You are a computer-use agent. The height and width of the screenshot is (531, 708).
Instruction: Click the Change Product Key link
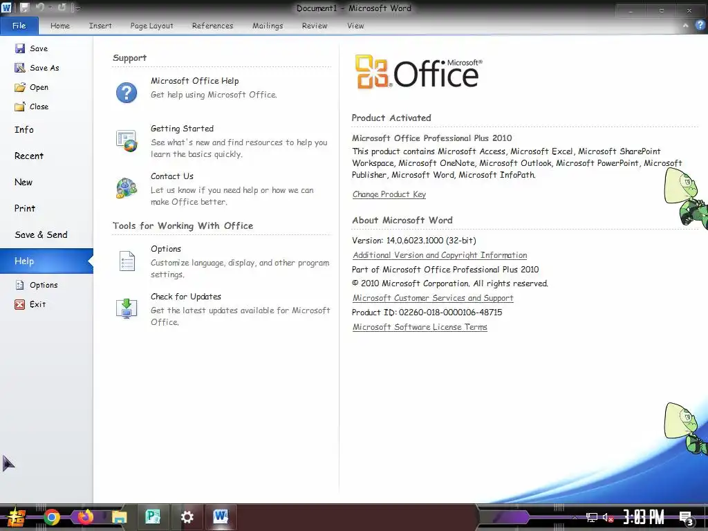tap(389, 194)
